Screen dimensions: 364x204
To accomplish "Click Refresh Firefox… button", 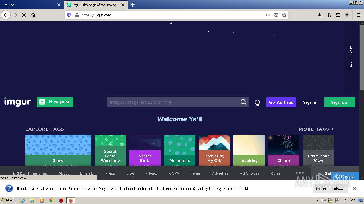I will [330, 188].
